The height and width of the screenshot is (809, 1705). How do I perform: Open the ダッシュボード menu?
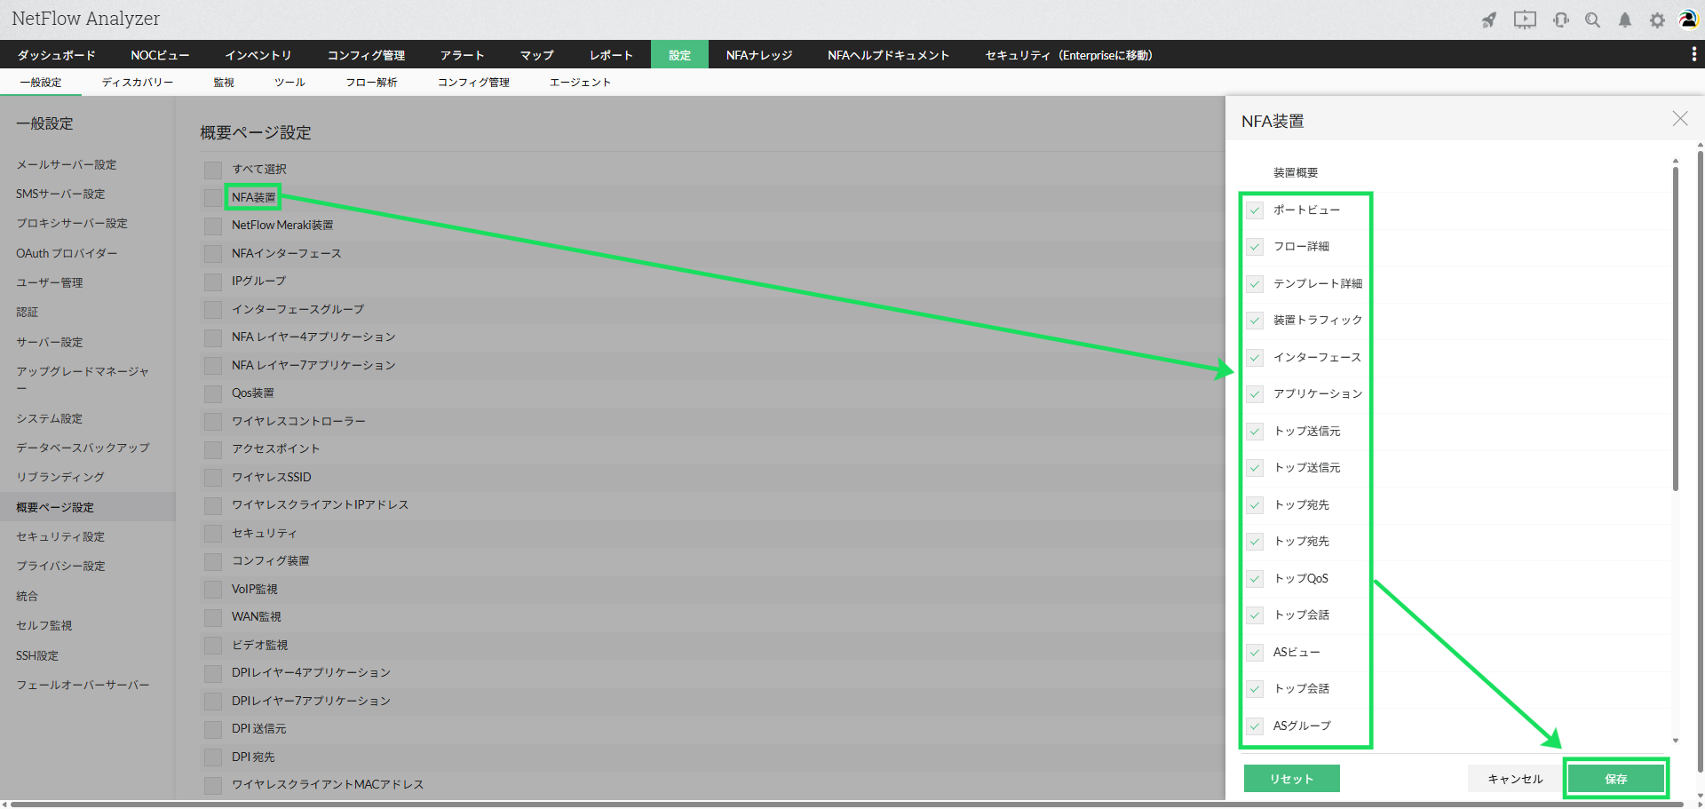[57, 55]
